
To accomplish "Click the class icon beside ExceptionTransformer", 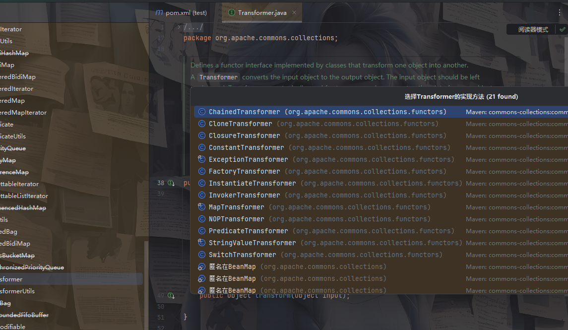I will click(x=202, y=159).
